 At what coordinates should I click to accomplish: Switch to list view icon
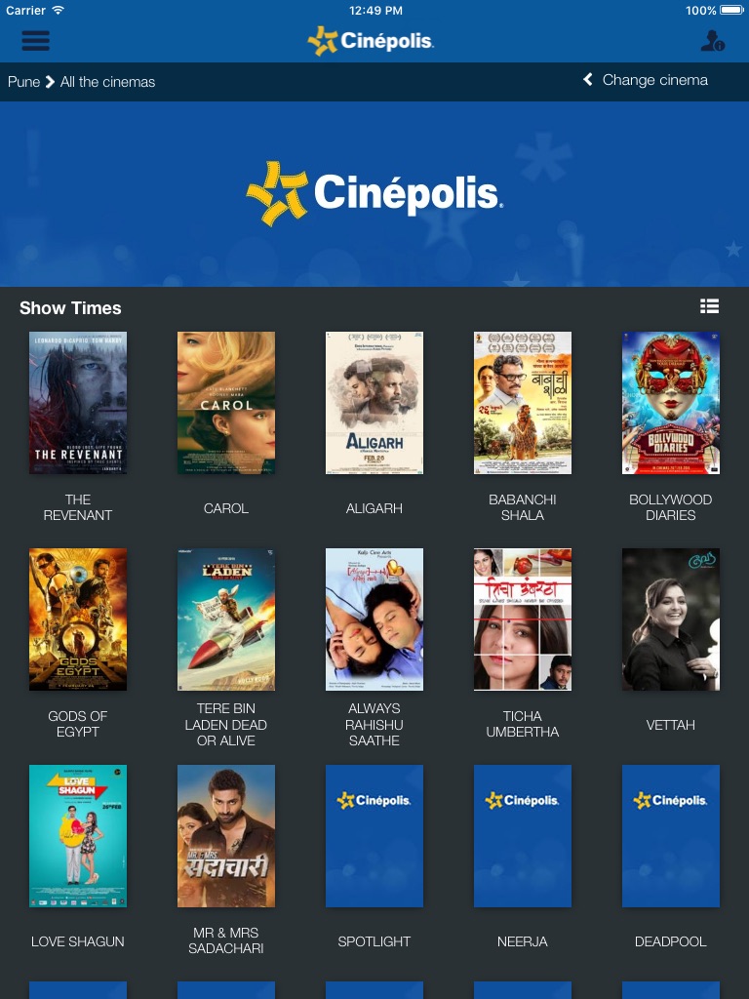click(710, 306)
